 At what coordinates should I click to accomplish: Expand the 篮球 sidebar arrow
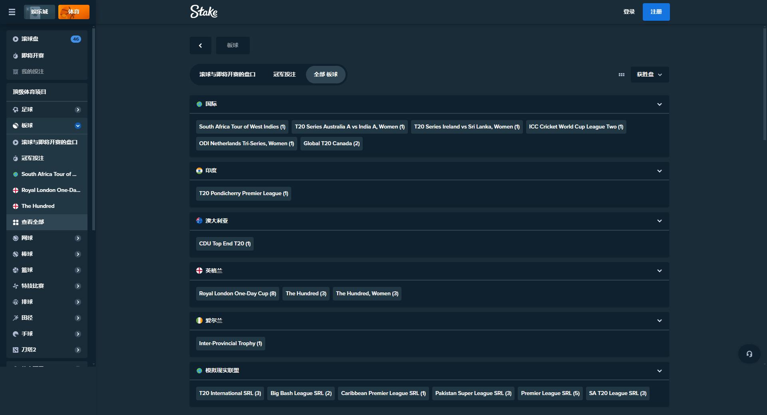pos(78,270)
